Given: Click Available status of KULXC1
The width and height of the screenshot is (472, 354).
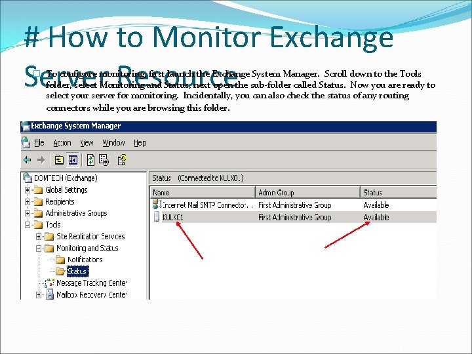Looking at the screenshot, I should (376, 217).
